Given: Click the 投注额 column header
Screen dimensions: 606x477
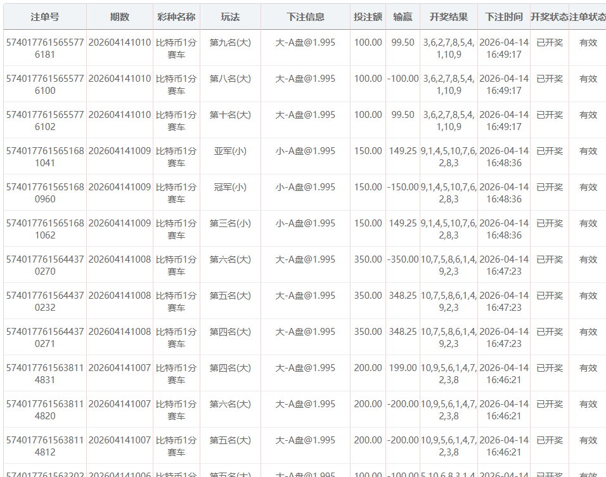Looking at the screenshot, I should (x=368, y=17).
